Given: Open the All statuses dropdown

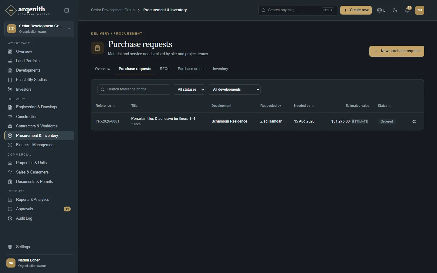Looking at the screenshot, I should (189, 89).
